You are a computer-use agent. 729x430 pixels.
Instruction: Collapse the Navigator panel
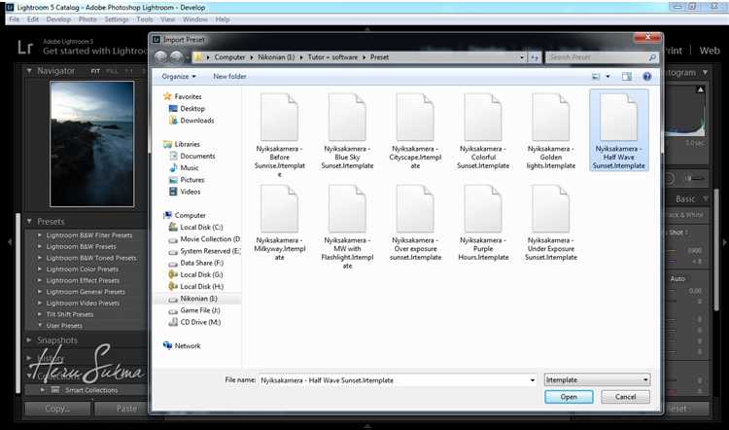29,71
